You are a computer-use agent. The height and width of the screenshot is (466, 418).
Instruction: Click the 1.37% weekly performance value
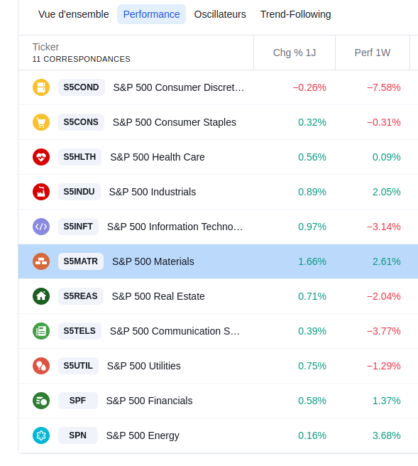click(387, 401)
